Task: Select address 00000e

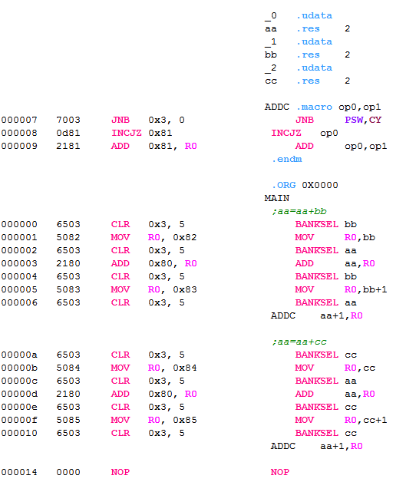Action: 19,407
